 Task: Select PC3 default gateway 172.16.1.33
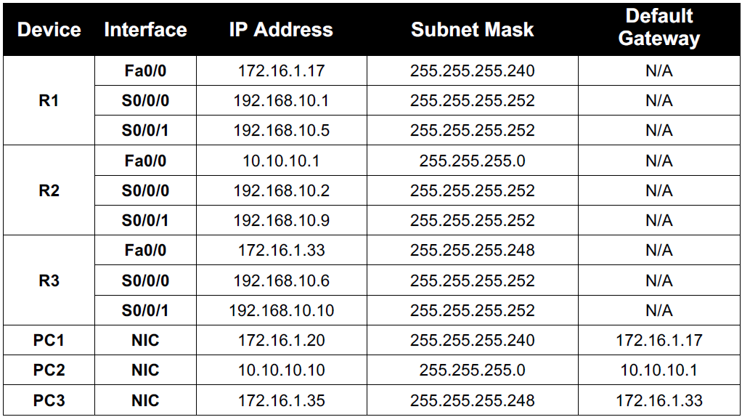pyautogui.click(x=659, y=400)
